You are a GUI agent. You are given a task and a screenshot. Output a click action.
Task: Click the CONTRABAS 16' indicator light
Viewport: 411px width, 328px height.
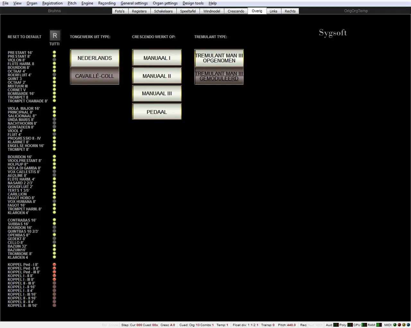click(x=54, y=220)
